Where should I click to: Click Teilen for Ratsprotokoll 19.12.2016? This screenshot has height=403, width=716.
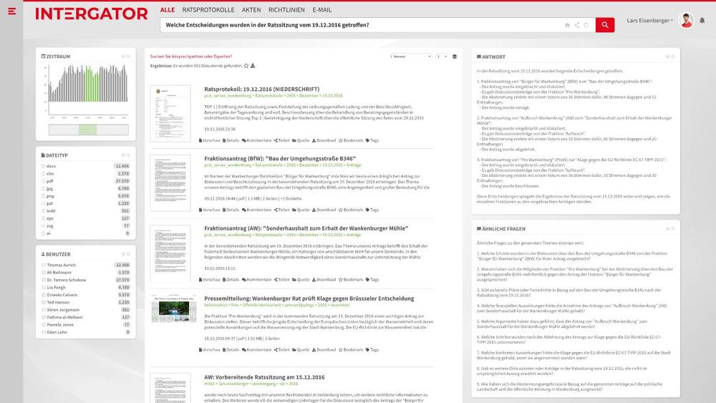click(281, 140)
